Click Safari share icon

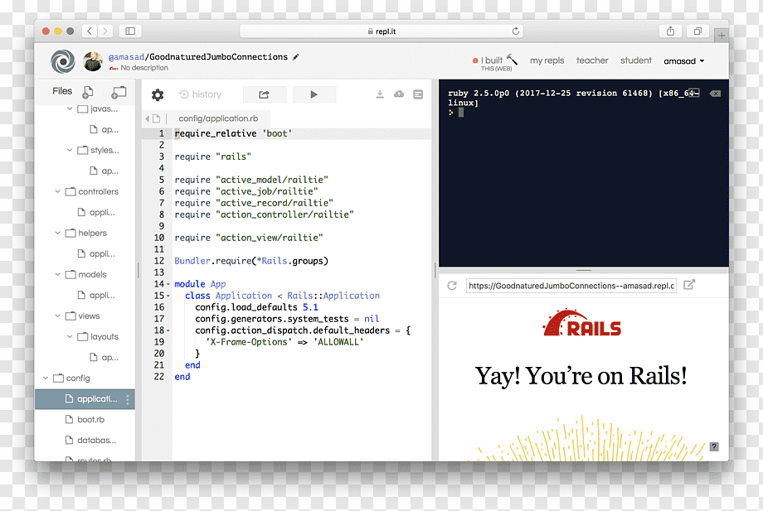coord(671,31)
